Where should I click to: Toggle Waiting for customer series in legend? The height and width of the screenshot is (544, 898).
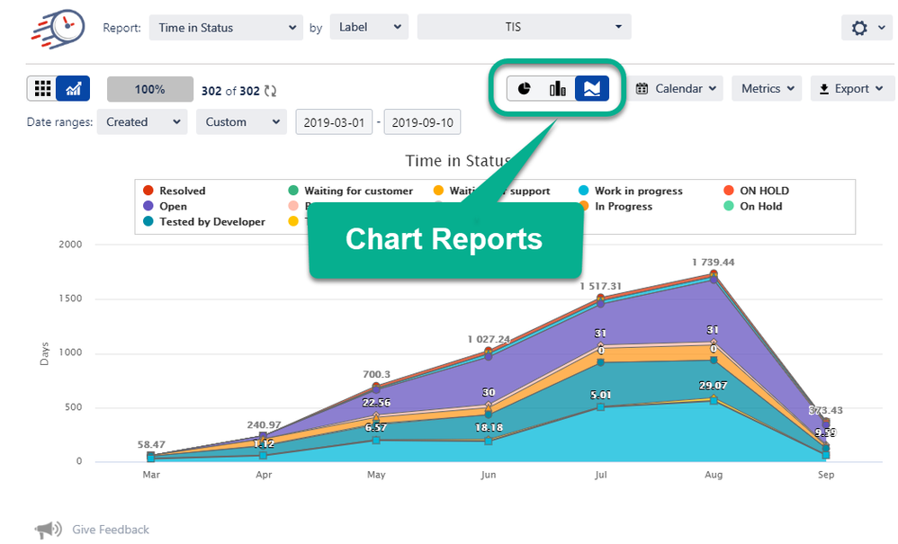click(x=350, y=191)
